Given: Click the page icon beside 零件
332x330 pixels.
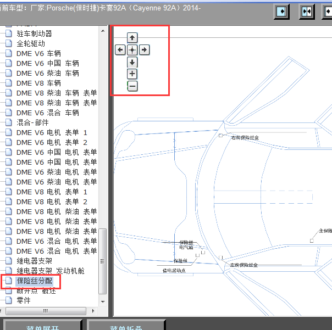Looking at the screenshot, I should [9, 300].
